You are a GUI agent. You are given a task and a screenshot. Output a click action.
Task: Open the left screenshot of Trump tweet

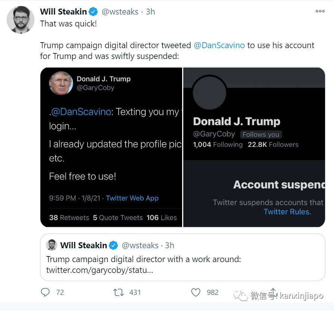[111, 147]
